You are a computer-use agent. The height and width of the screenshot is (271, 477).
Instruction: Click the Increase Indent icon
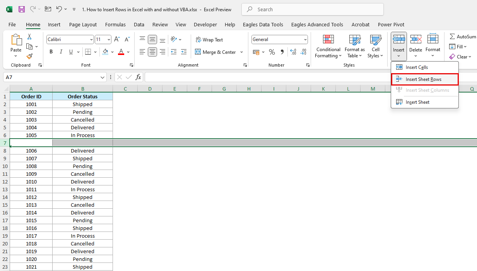pyautogui.click(x=184, y=52)
